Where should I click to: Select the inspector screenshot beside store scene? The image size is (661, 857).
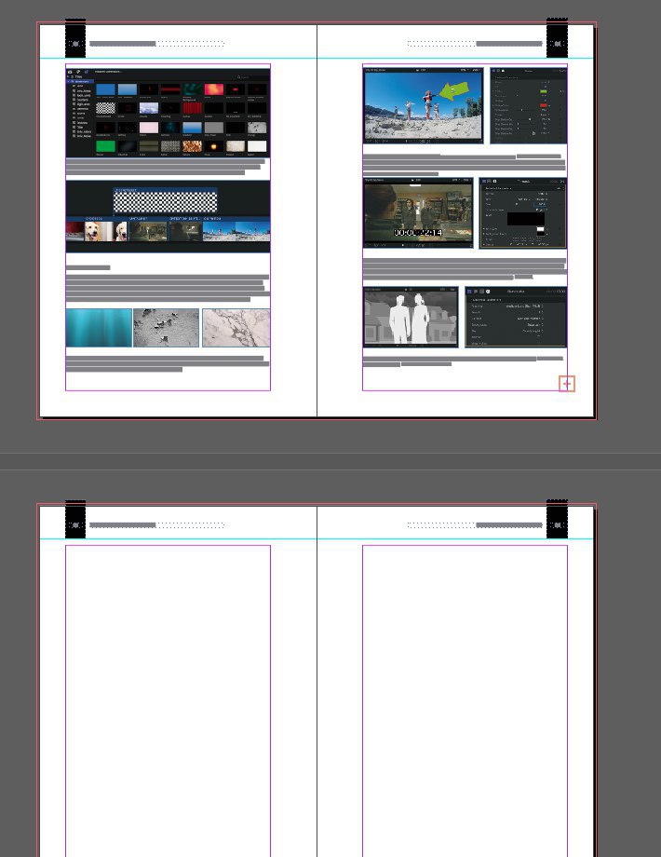[x=523, y=212]
